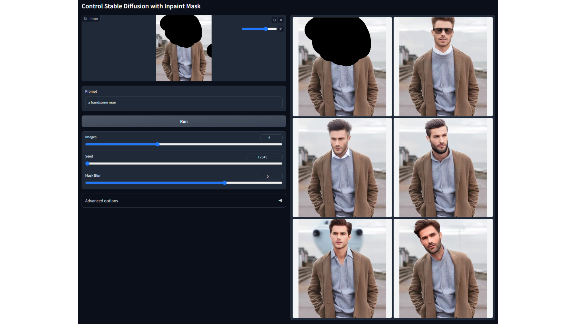
Task: Adjust the Images count slider
Action: pos(184,144)
